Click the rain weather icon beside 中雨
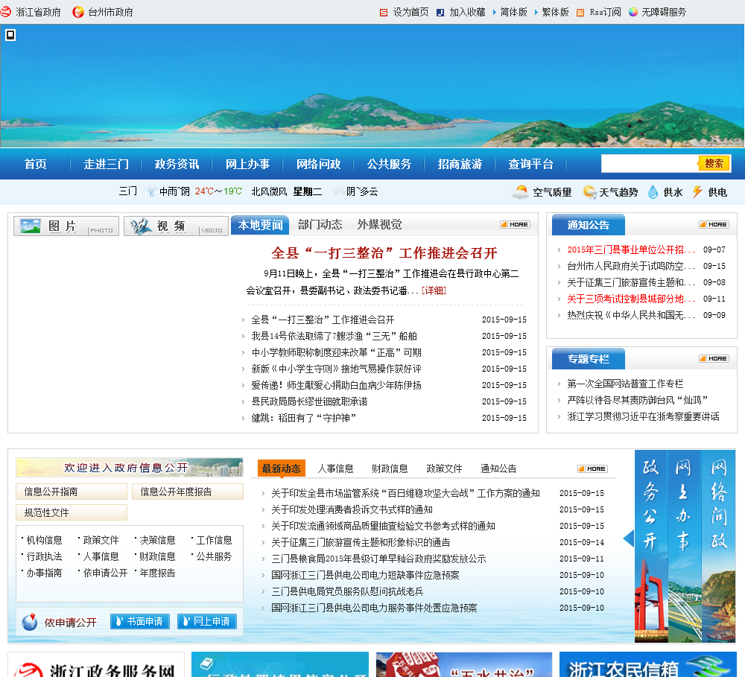This screenshot has height=677, width=745. (x=151, y=191)
